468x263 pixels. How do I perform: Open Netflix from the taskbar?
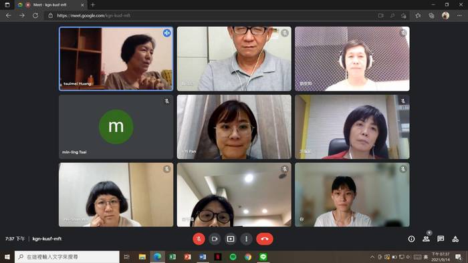coord(218,257)
